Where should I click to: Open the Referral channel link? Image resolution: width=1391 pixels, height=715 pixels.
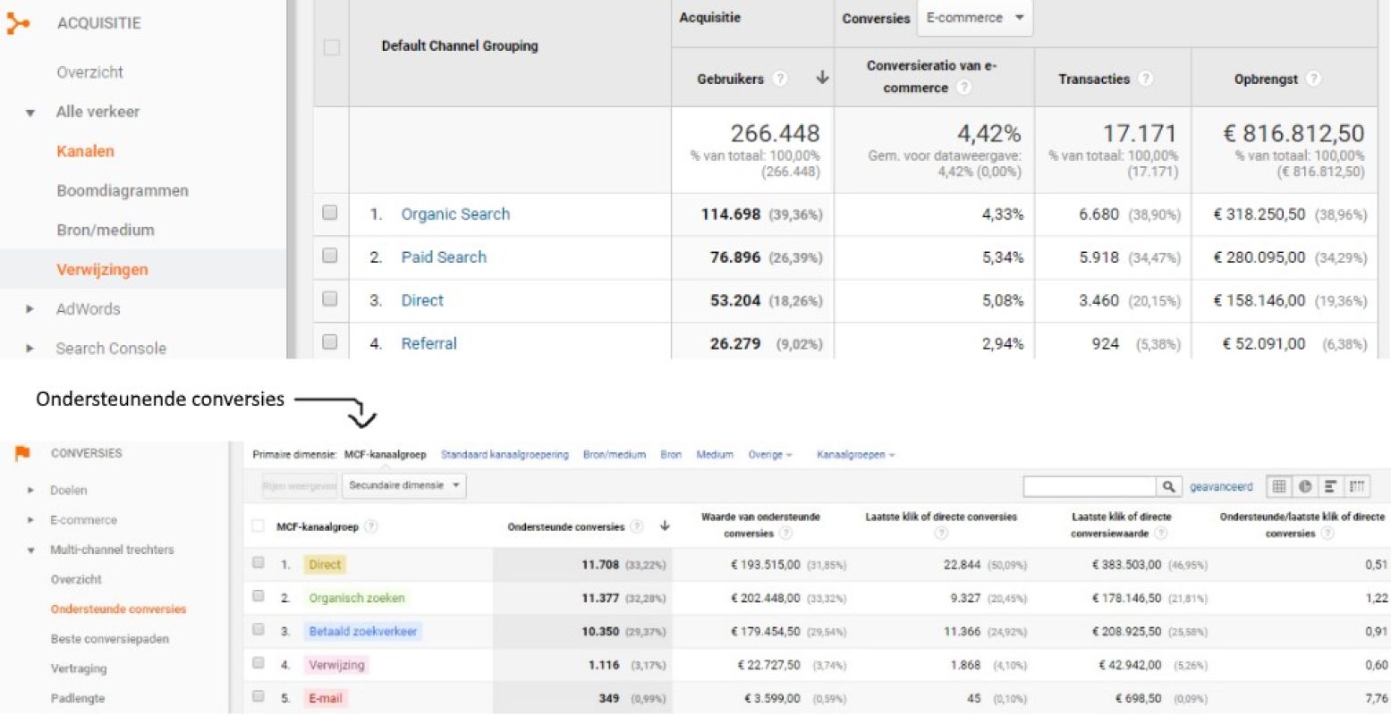tap(428, 343)
